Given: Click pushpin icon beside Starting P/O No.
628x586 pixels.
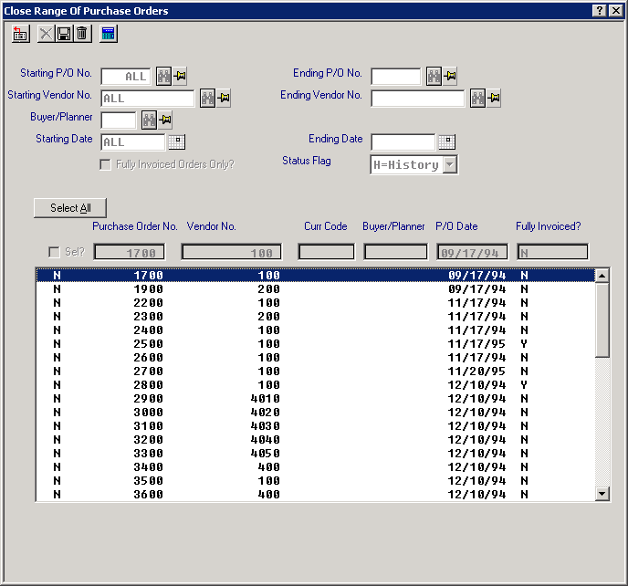Looking at the screenshot, I should point(180,76).
